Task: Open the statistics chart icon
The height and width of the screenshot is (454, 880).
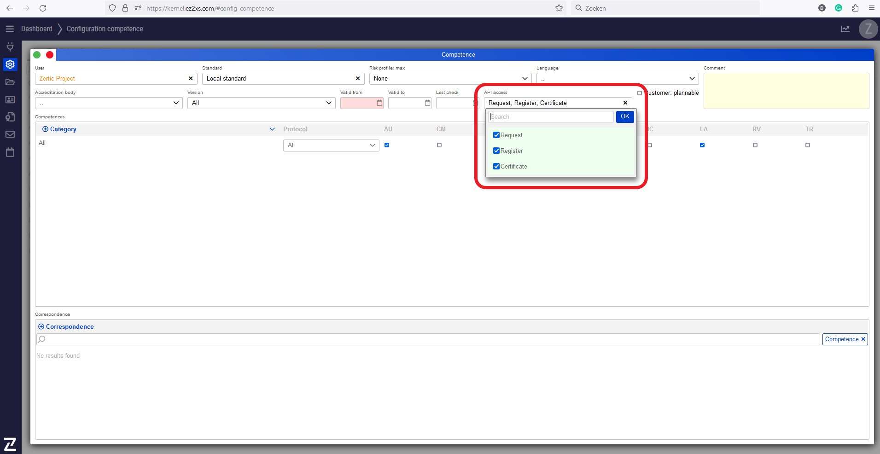Action: pos(845,29)
